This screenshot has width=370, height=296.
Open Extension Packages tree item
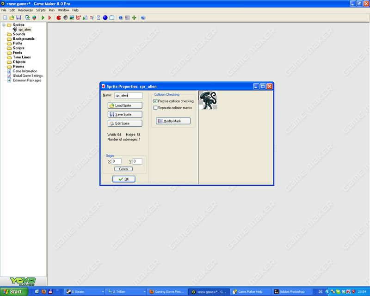click(27, 80)
